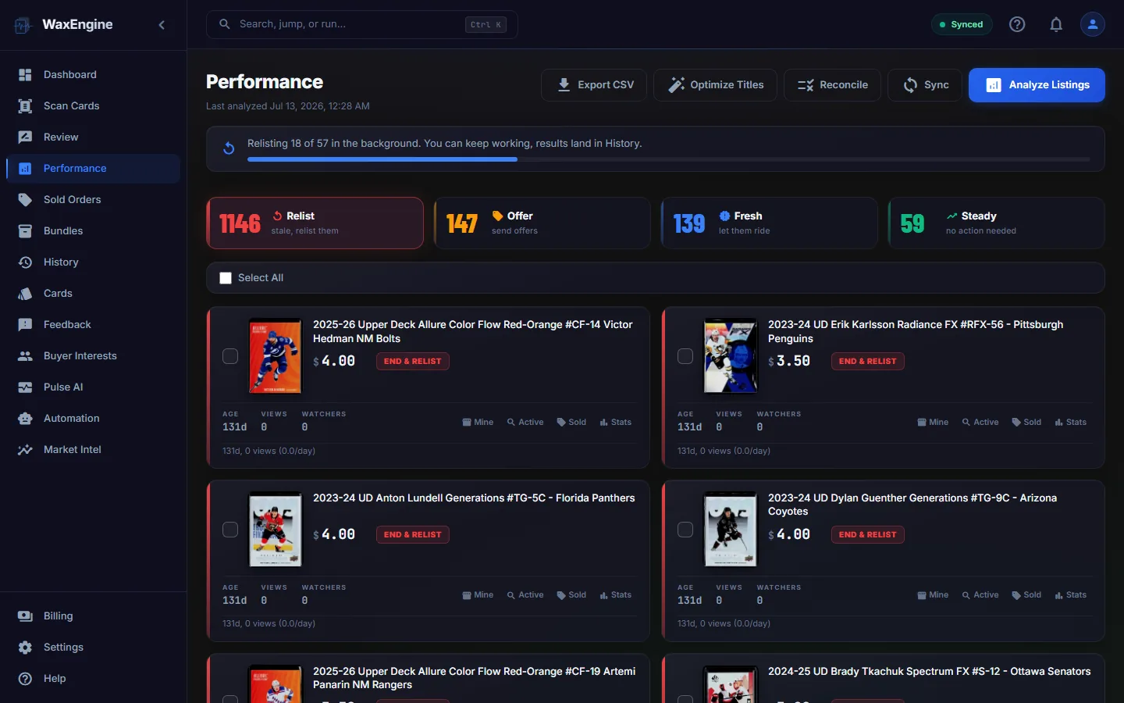Click Stats on Dylan Guenther listing
Viewport: 1124px width, 703px height.
coord(1071,595)
